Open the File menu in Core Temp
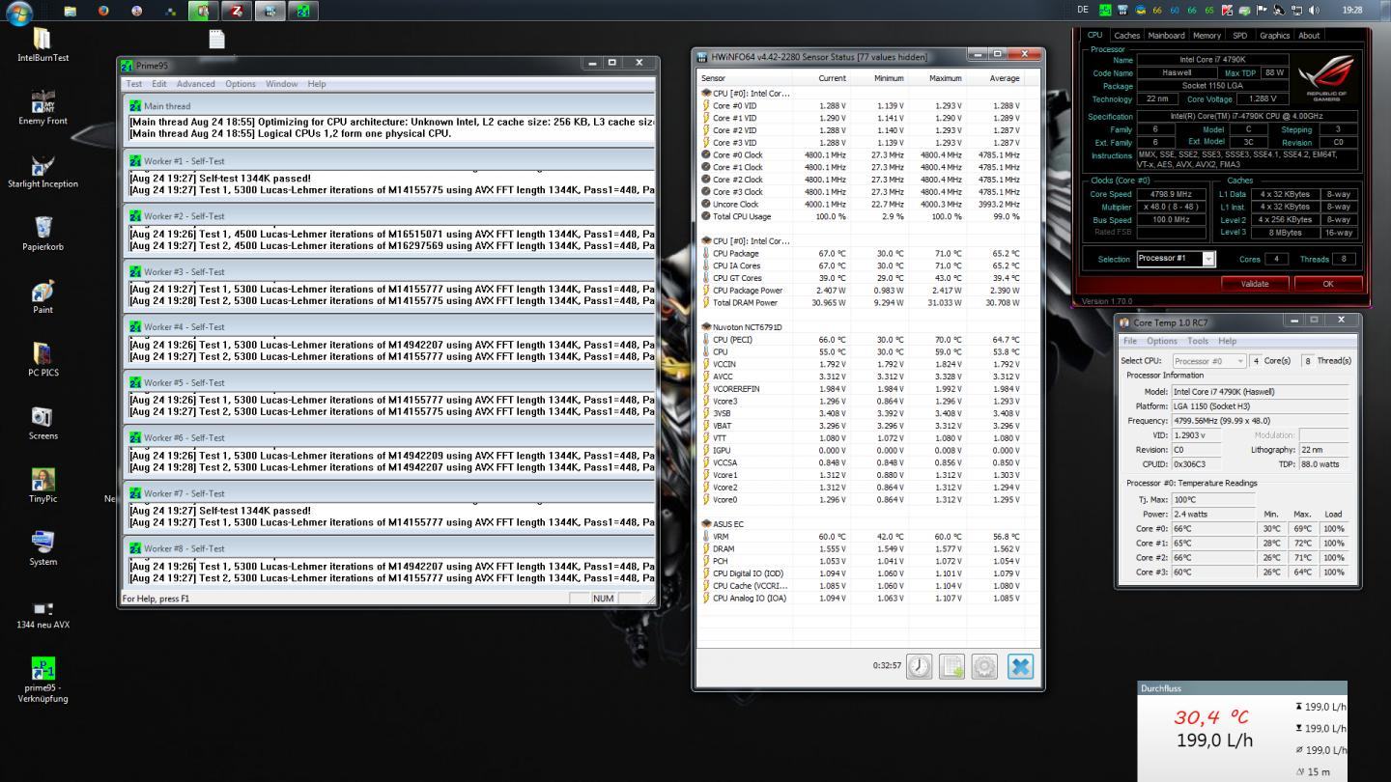1391x782 pixels. coord(1129,341)
